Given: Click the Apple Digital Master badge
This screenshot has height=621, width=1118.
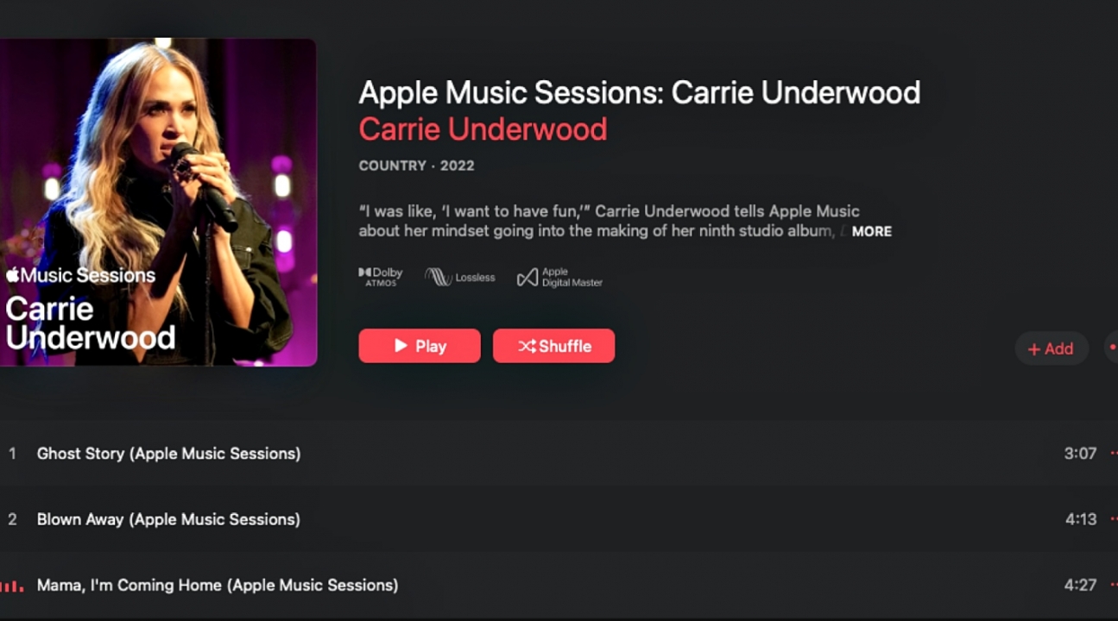Looking at the screenshot, I should (559, 277).
